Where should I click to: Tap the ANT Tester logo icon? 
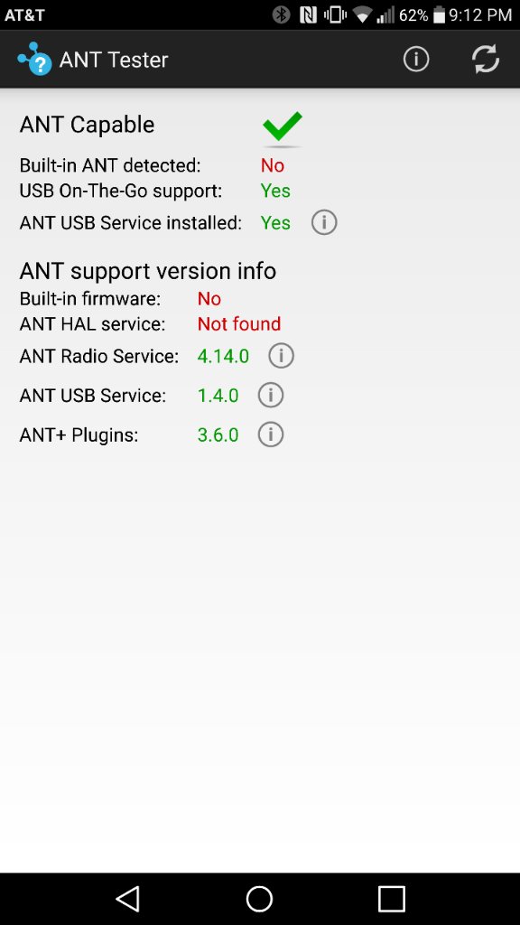[x=35, y=59]
